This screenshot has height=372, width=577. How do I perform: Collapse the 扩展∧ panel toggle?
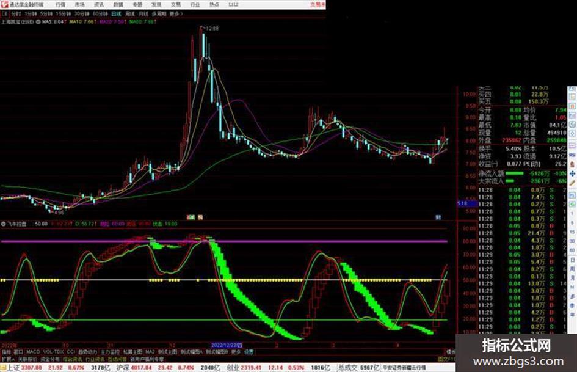tap(8, 359)
